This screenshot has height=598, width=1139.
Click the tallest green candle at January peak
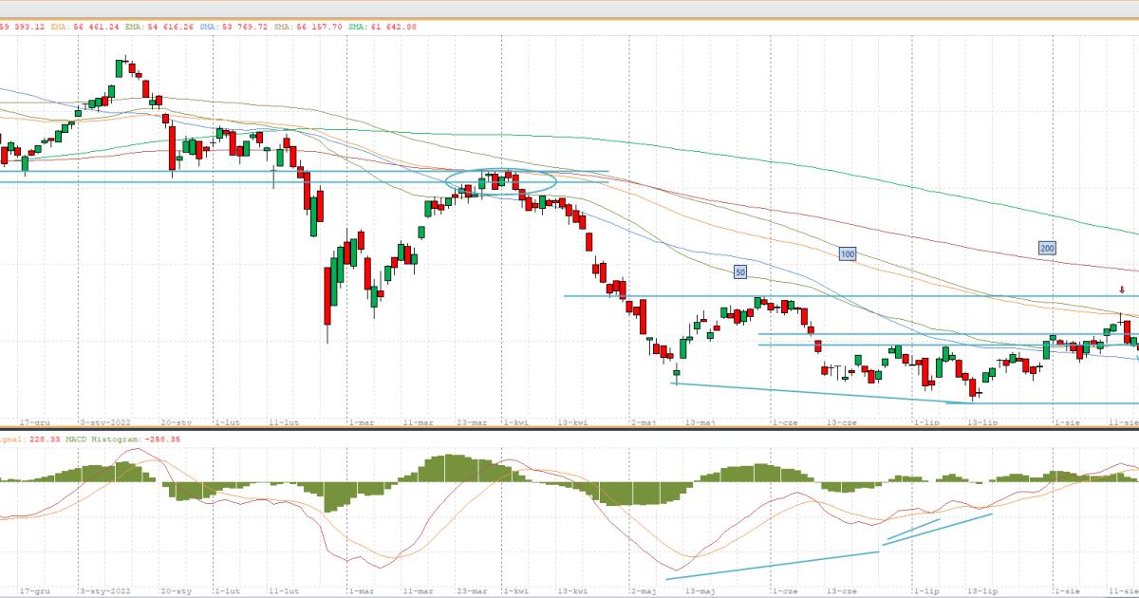121,68
